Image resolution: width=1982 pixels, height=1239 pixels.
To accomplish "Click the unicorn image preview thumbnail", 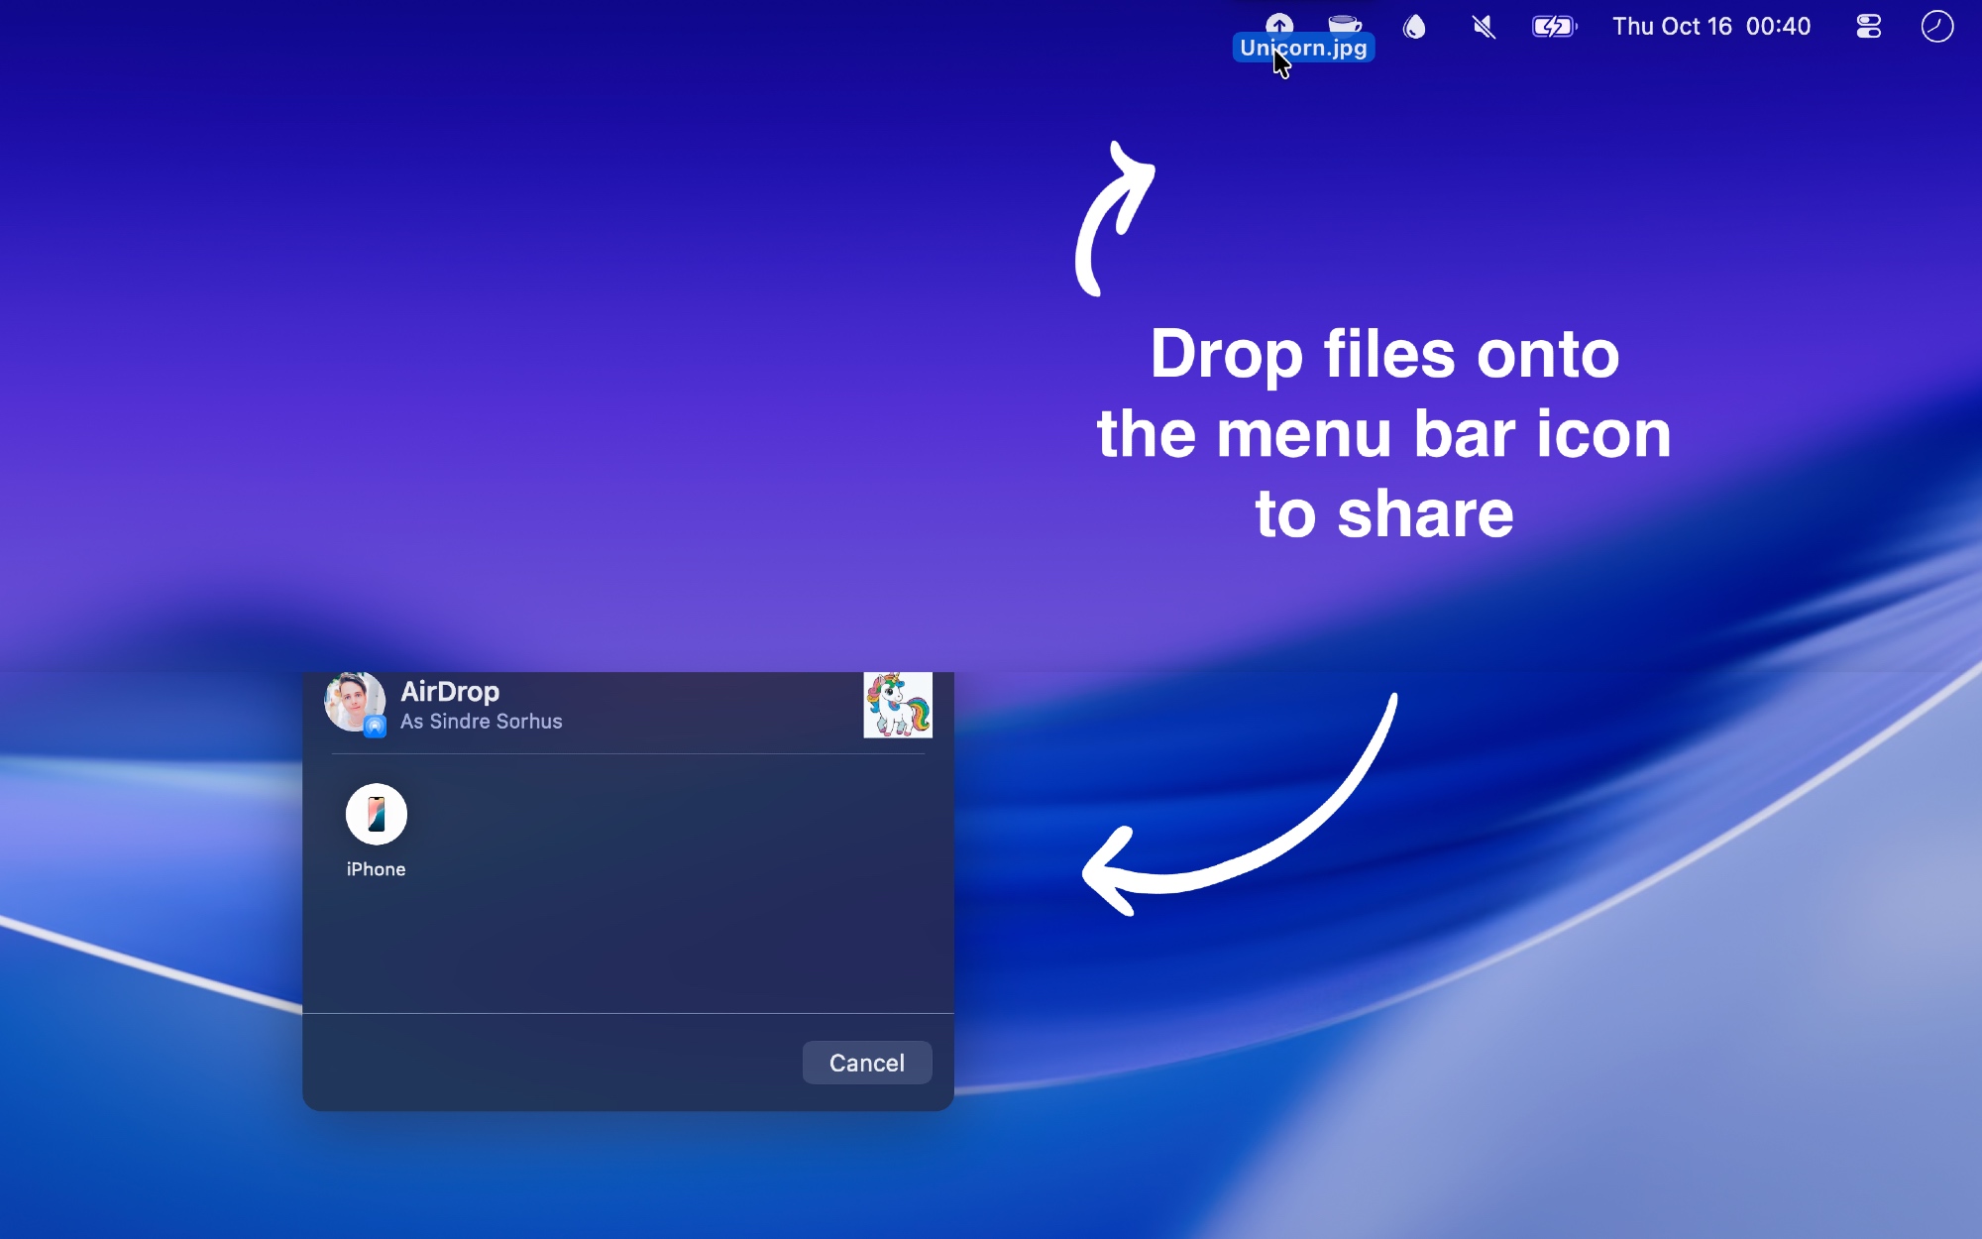I will (897, 705).
